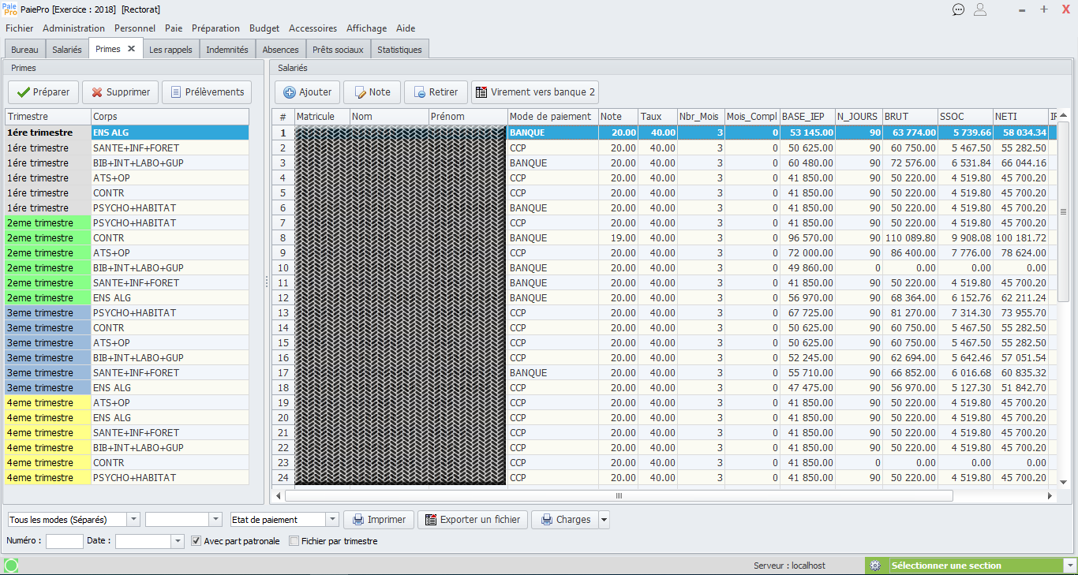
Task: Expand the Charges button dropdown arrow
Action: 605,520
